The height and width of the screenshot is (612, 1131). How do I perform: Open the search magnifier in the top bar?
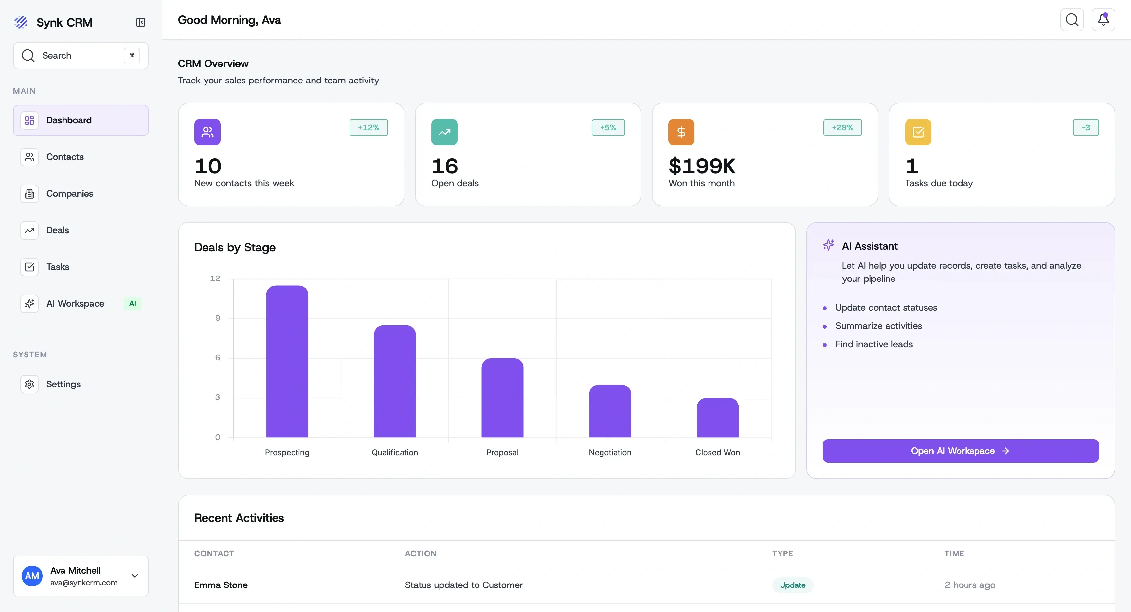click(x=1072, y=19)
